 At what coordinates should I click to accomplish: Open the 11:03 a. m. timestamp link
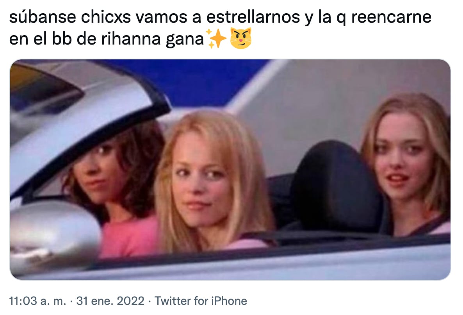click(37, 301)
